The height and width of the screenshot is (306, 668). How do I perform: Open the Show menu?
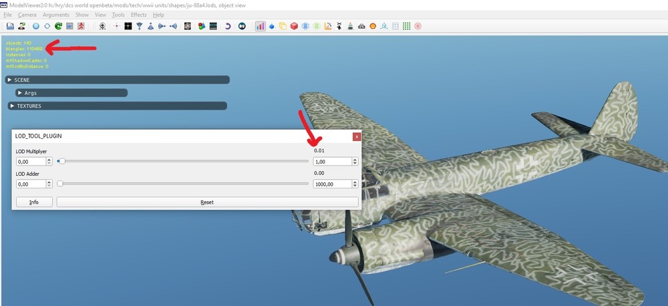pos(81,15)
